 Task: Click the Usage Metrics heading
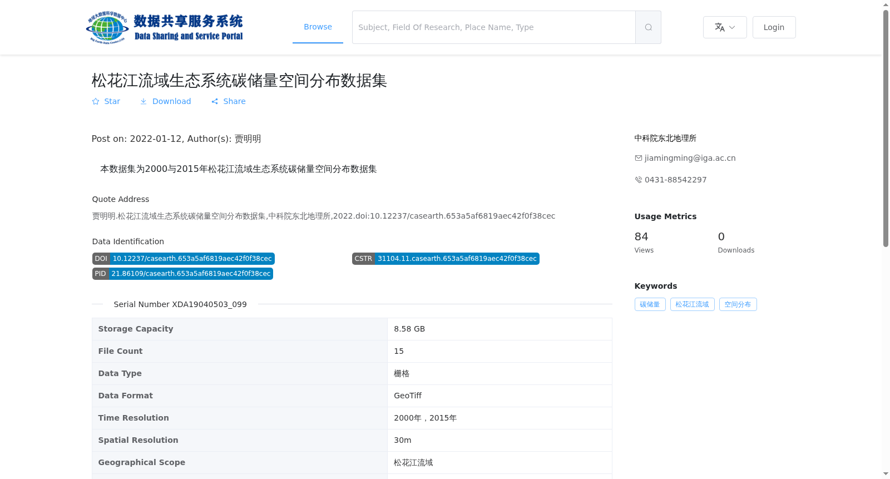[x=665, y=216]
